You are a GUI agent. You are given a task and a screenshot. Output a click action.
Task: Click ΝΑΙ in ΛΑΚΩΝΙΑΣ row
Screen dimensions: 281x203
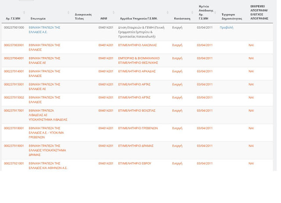[x=251, y=45]
